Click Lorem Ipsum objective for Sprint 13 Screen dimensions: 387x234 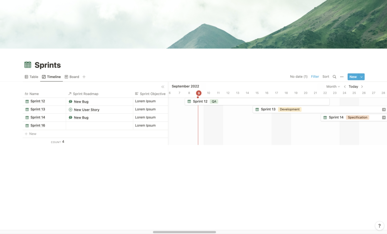coord(145,109)
